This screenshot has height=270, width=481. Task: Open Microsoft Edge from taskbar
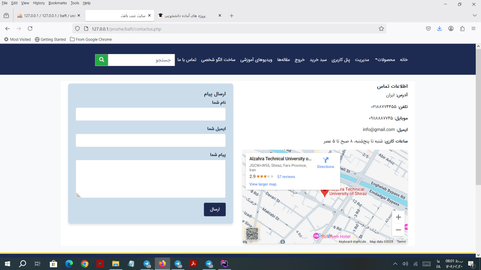69,264
